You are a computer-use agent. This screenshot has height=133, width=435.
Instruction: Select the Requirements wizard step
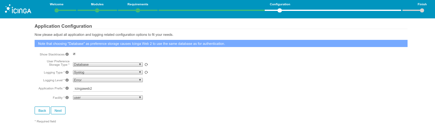click(138, 10)
